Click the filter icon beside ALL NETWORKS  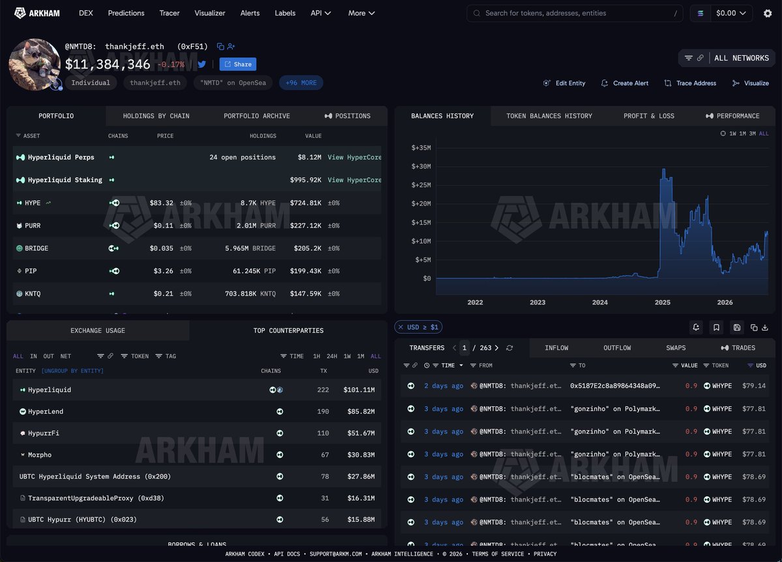tap(688, 58)
